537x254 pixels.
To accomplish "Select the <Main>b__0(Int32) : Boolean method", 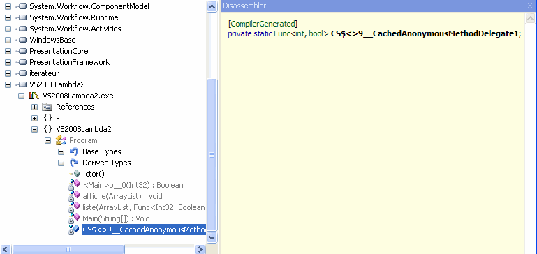I will click(133, 185).
